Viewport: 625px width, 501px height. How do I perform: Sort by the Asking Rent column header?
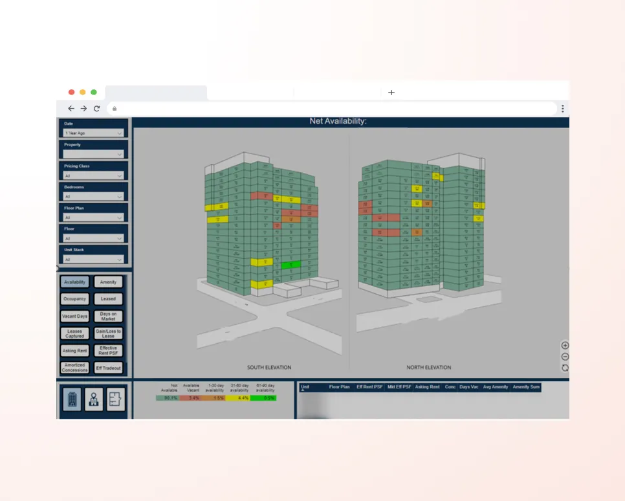(426, 386)
